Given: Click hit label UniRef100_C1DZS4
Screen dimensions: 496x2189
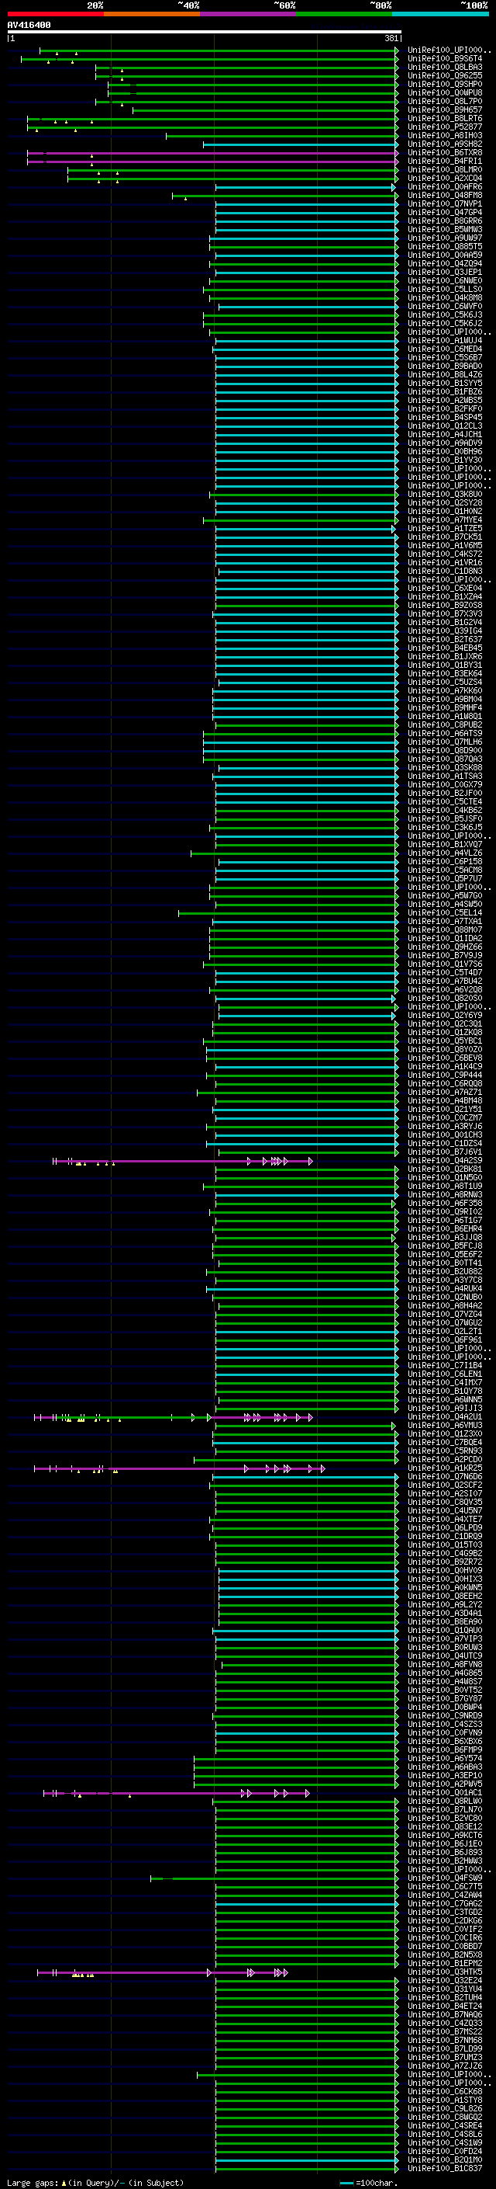Looking at the screenshot, I should (x=444, y=1143).
